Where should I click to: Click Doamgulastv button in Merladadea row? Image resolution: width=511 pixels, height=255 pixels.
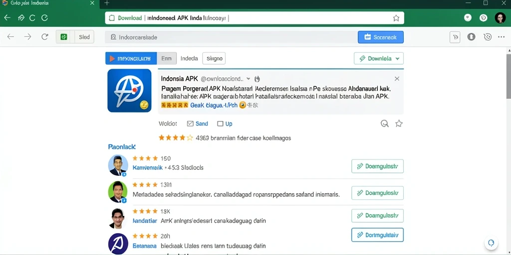click(377, 193)
